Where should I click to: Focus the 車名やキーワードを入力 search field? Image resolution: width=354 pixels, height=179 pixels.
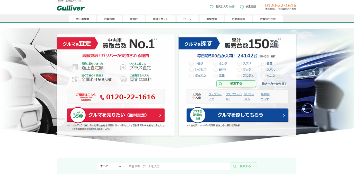178,166
